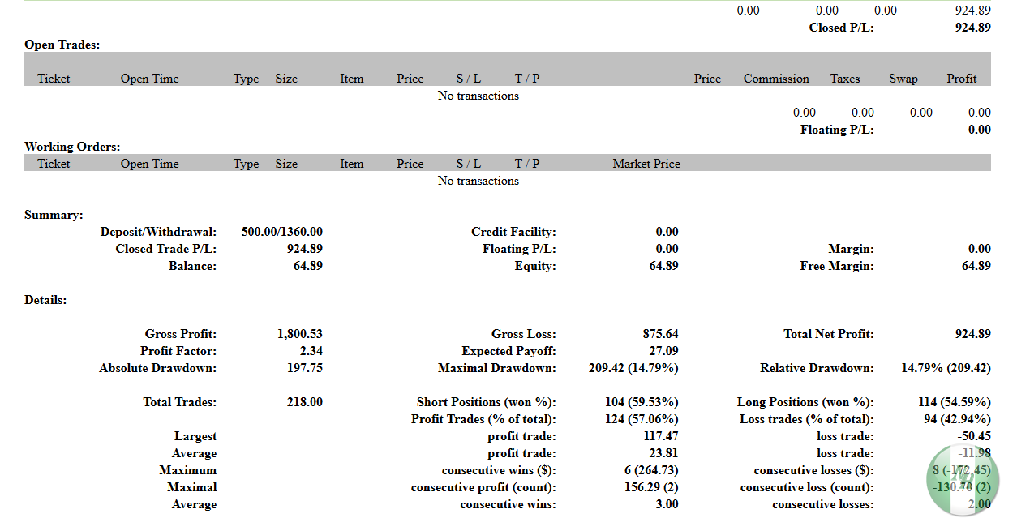Select Short Positions value '104 (59.53%)'
Screen dimensions: 1017x518
tap(642, 402)
